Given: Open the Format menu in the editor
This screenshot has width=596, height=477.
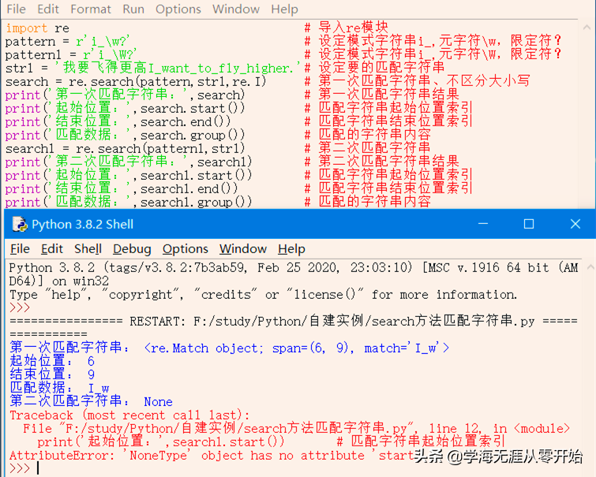Looking at the screenshot, I should point(91,9).
